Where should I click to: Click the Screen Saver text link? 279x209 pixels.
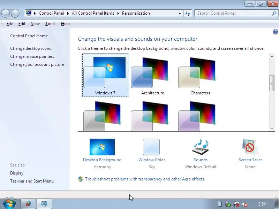click(x=250, y=160)
